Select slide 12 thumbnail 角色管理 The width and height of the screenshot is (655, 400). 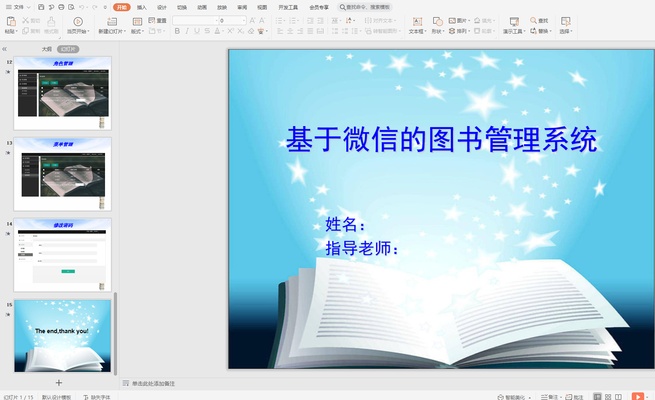63,93
